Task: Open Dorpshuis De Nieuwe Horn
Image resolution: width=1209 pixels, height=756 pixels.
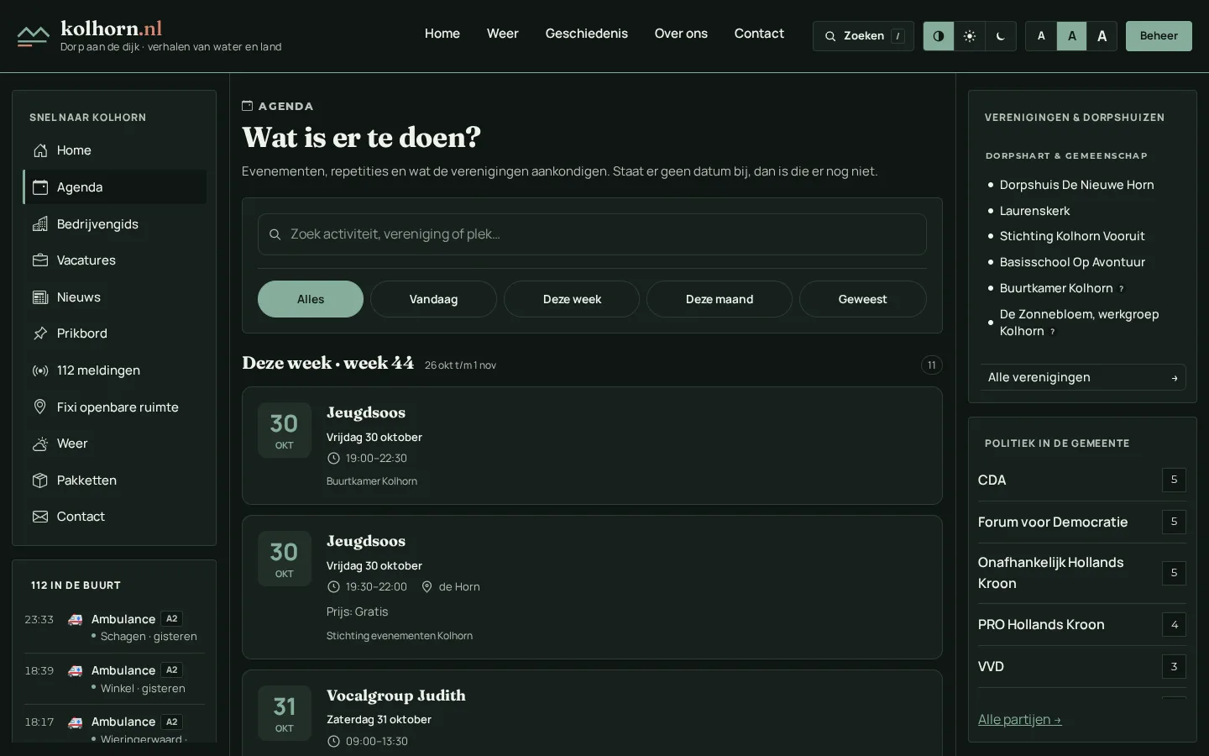Action: click(x=1076, y=185)
